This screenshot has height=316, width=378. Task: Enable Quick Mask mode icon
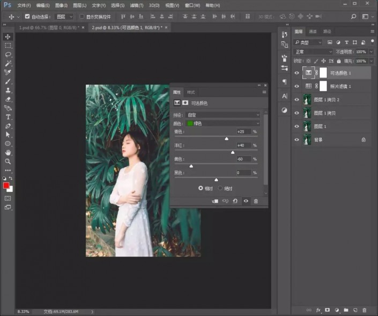click(x=8, y=198)
